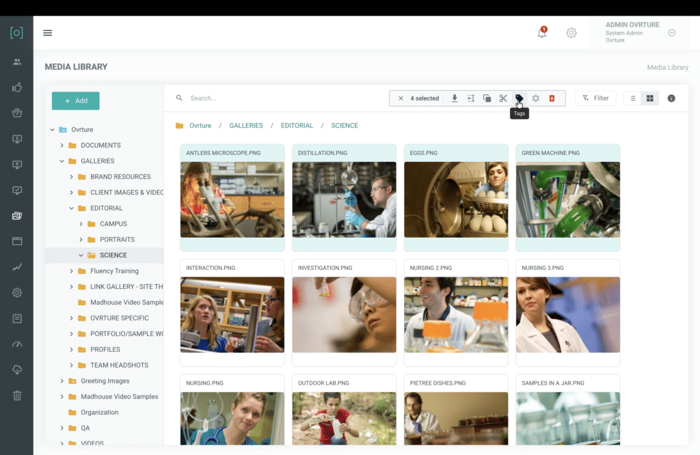Open the EDITORIAL breadcrumb link

click(297, 125)
